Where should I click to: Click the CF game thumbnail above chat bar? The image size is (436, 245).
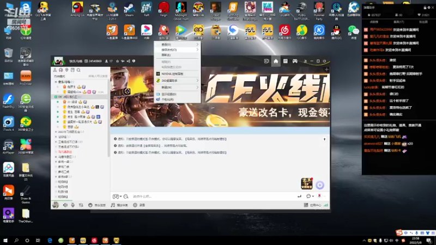(307, 183)
